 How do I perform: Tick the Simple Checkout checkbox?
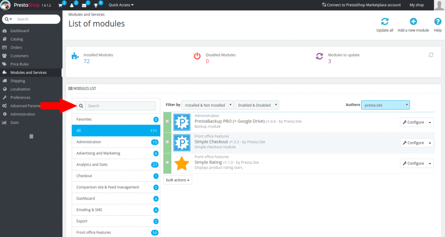click(x=167, y=142)
